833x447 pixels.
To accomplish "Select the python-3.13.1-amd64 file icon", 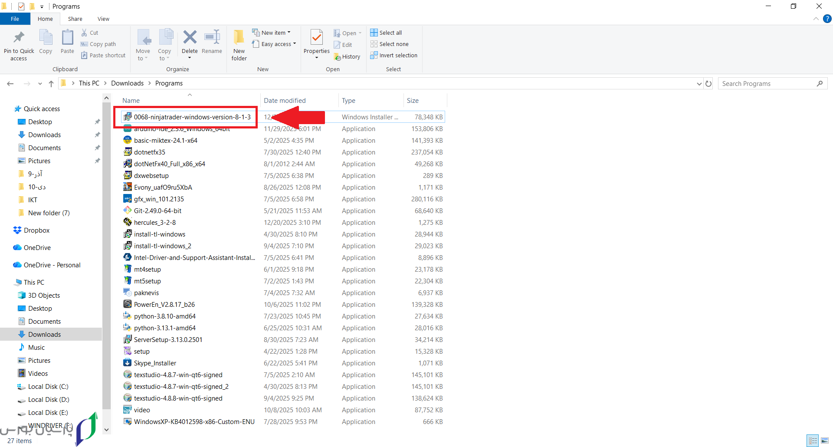I will coord(127,327).
